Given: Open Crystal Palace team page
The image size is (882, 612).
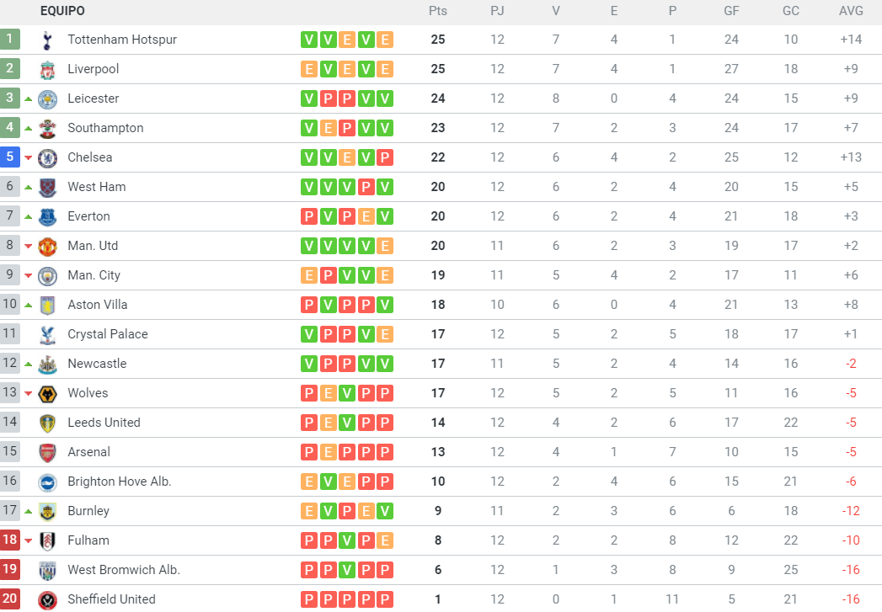Looking at the screenshot, I should click(107, 334).
